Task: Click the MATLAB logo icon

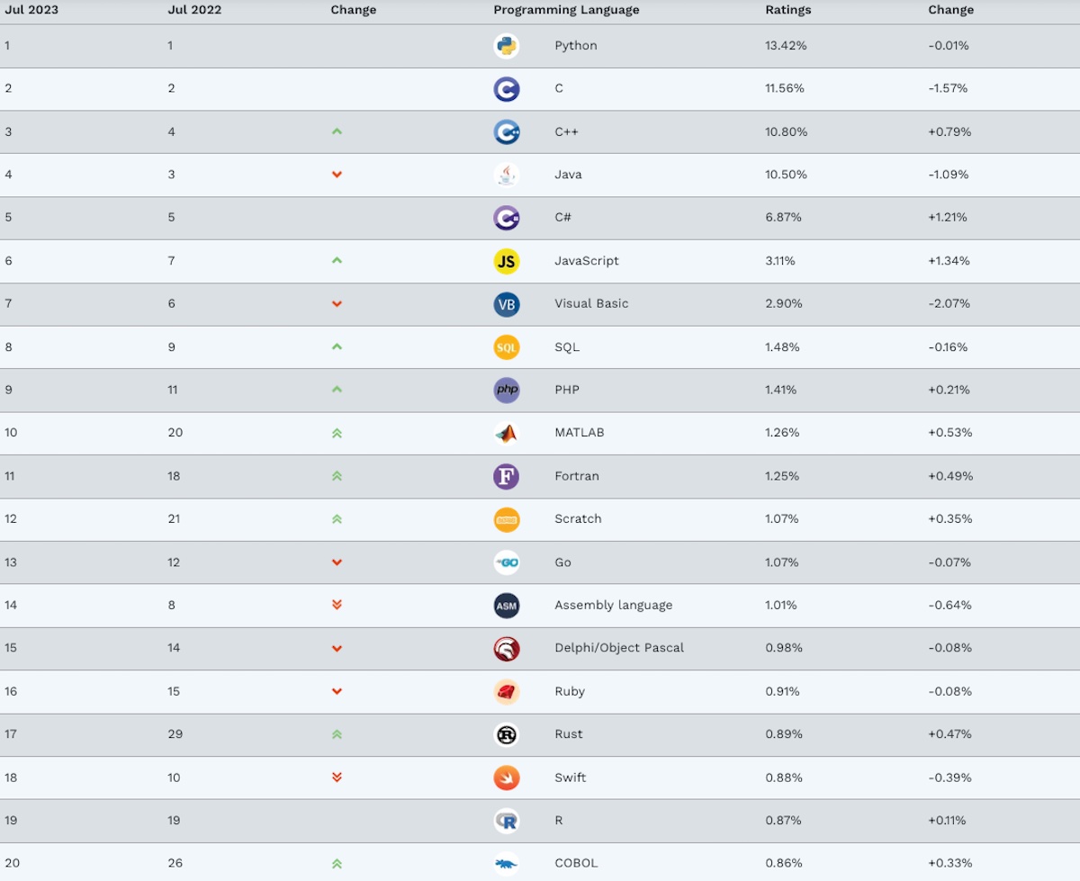Action: coord(507,433)
